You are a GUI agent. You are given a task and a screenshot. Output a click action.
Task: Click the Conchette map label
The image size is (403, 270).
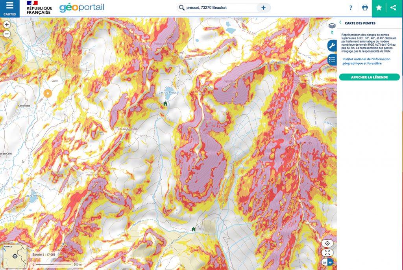pyautogui.click(x=24, y=106)
